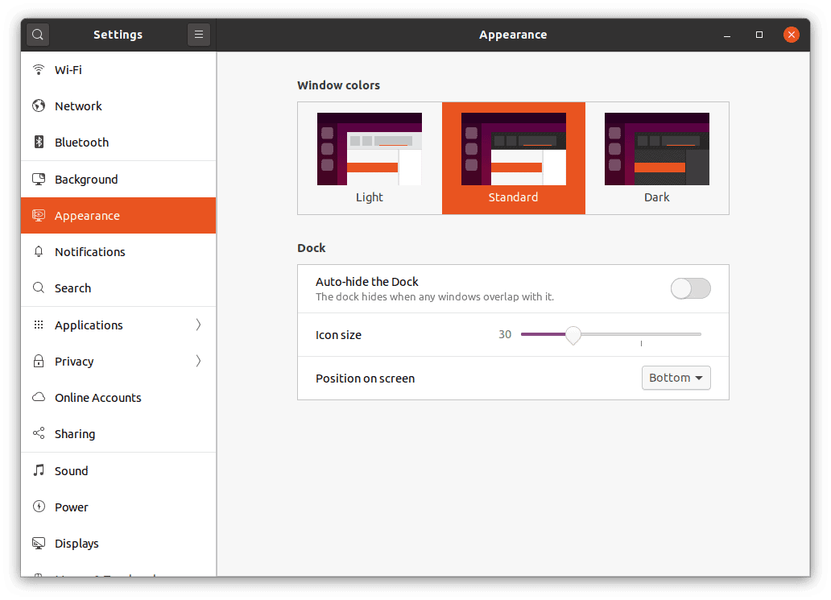
Task: Click the Displays settings icon
Action: tap(38, 543)
